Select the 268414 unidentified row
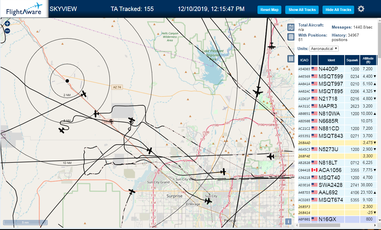 click(337, 212)
